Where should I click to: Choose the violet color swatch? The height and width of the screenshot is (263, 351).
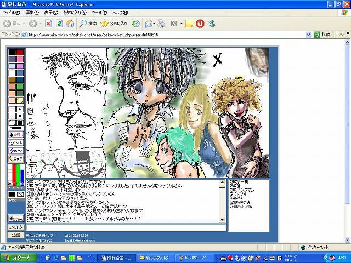tap(20, 66)
